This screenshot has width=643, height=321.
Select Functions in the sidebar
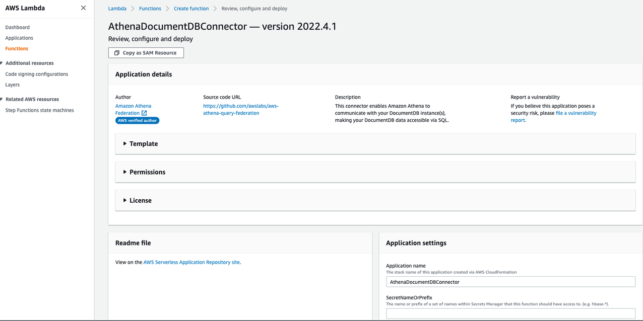17,49
